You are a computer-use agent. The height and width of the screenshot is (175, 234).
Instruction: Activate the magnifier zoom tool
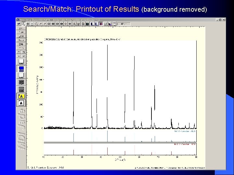[36, 24]
